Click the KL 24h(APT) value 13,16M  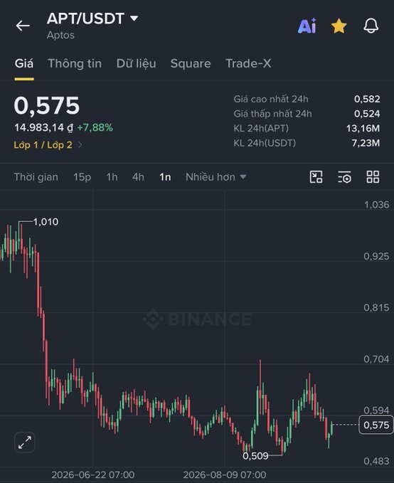tap(363, 128)
